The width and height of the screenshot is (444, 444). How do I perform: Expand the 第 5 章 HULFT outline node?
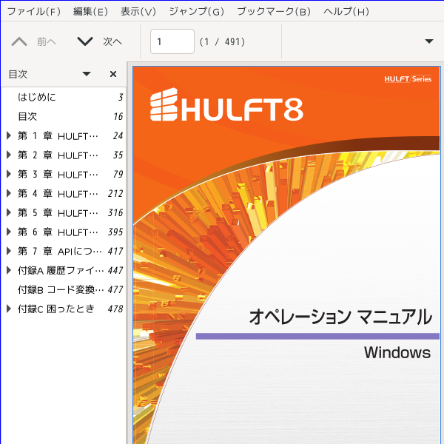point(9,212)
